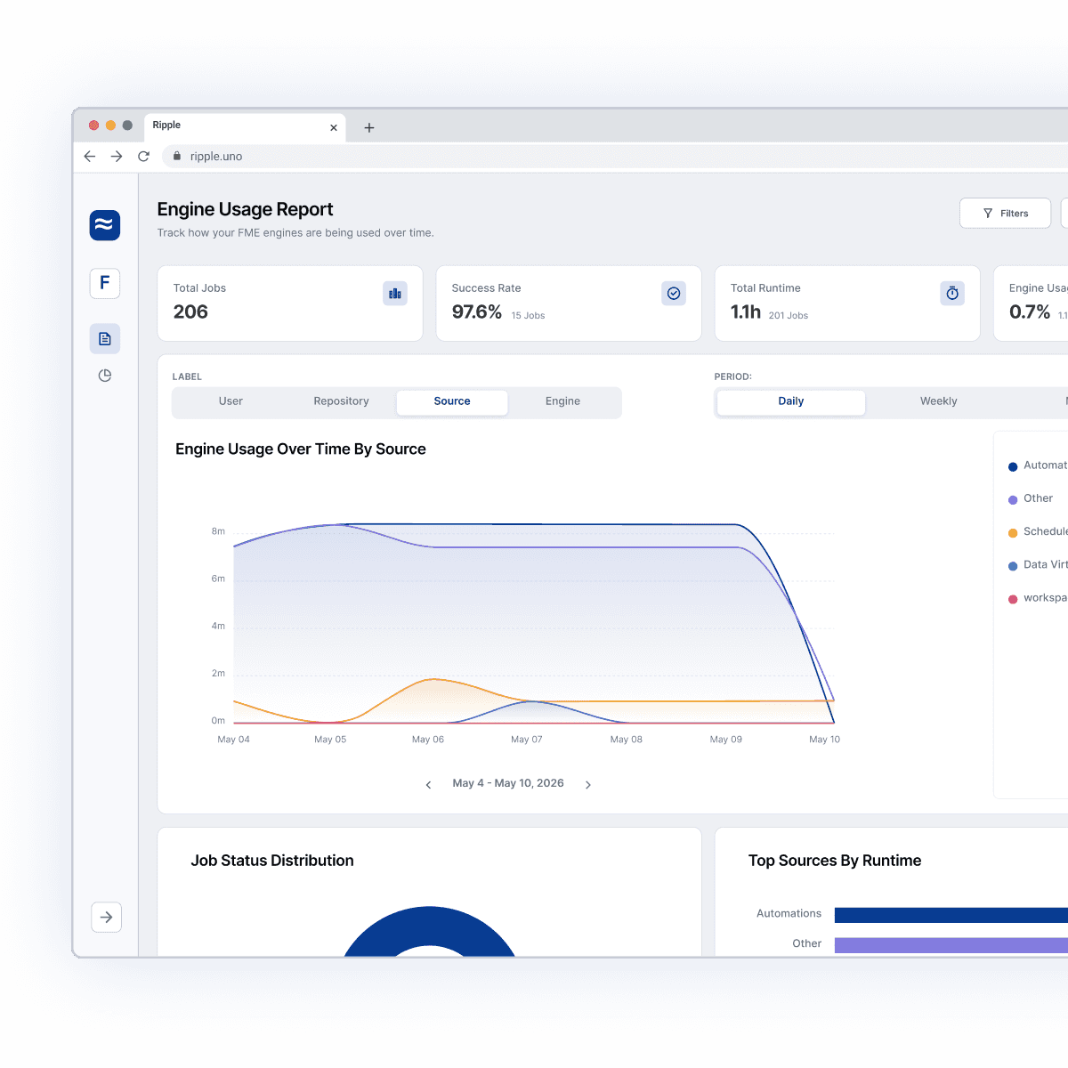This screenshot has width=1068, height=1068.
Task: Click the Total Jobs bar chart icon
Action: (395, 293)
